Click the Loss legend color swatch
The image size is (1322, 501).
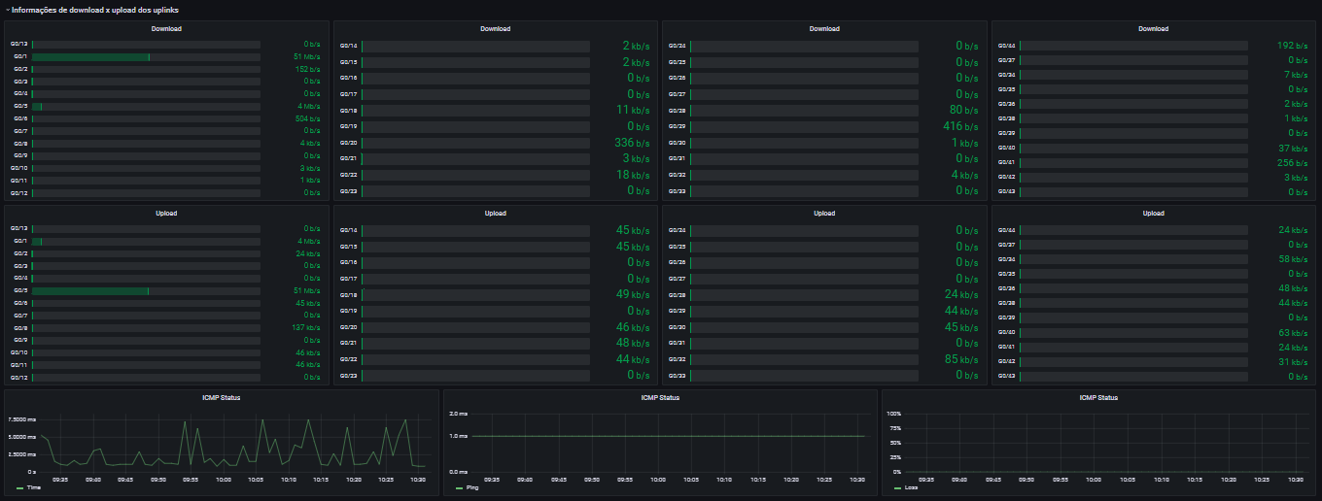[x=896, y=487]
